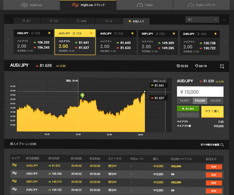Viewport: 234px width, 195px height.
Task: Sell the GBP/JPY position with 転売
Action: 214,183
